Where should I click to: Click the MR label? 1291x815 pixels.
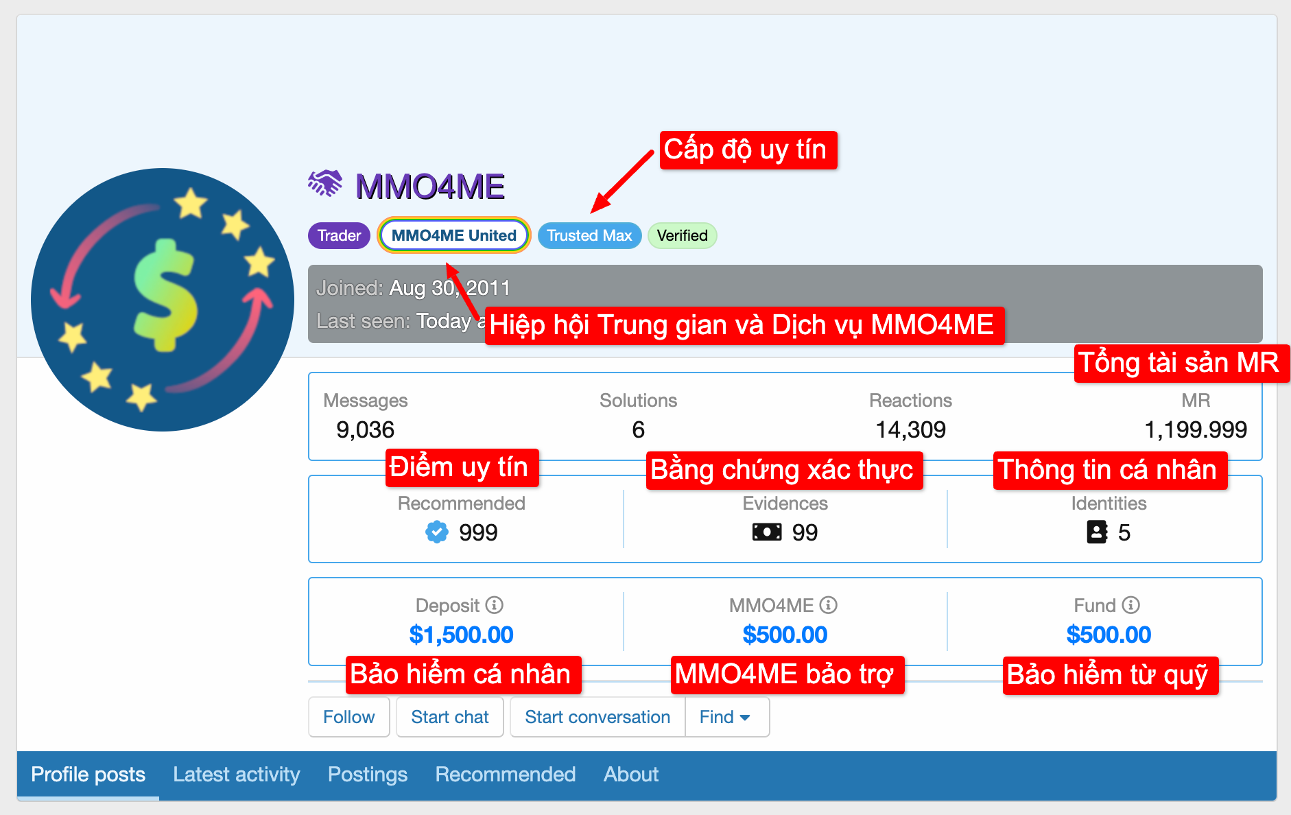tap(1196, 401)
